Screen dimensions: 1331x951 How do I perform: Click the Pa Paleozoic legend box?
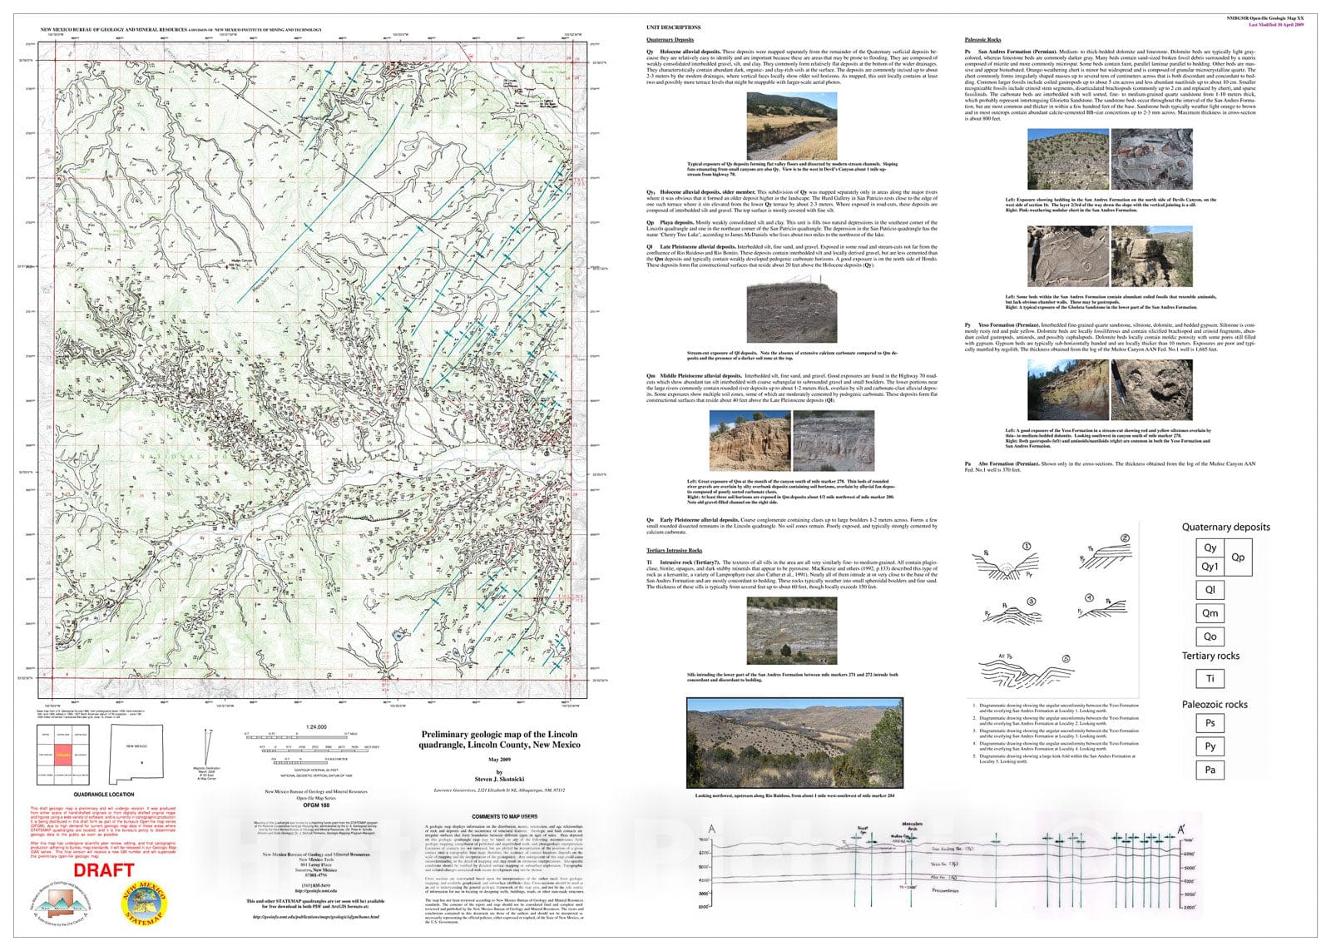1210,770
